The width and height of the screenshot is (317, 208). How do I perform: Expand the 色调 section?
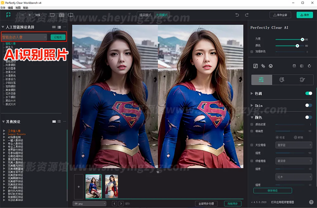point(252,93)
